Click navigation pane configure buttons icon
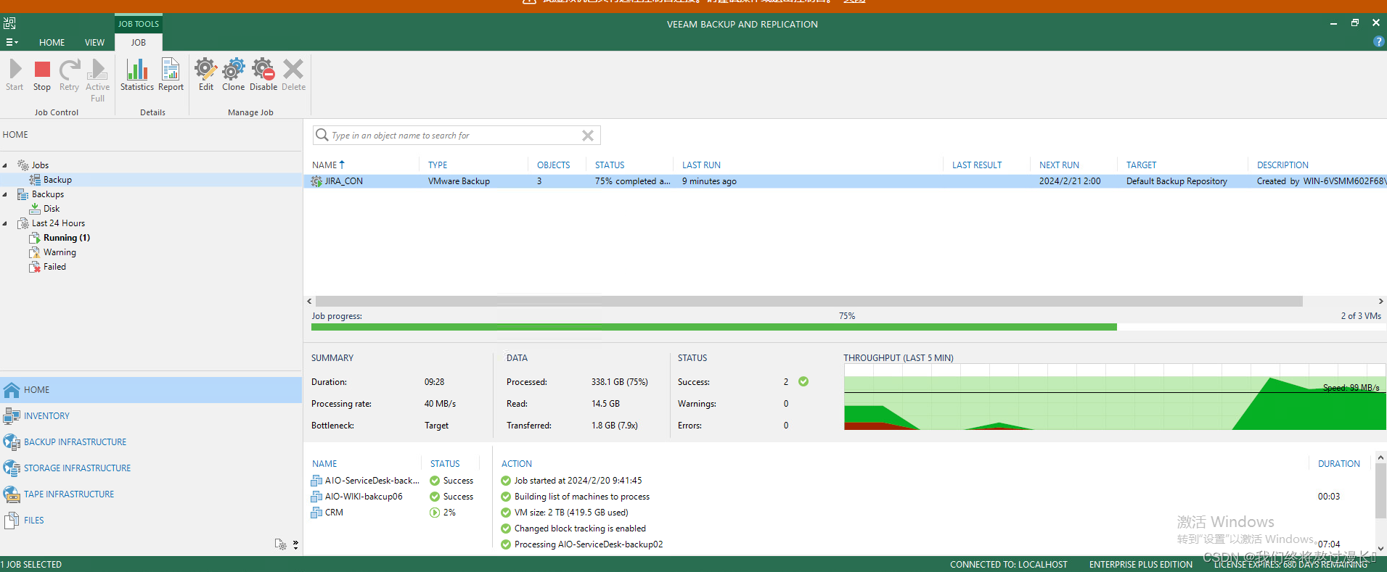This screenshot has width=1387, height=572. pos(280,544)
